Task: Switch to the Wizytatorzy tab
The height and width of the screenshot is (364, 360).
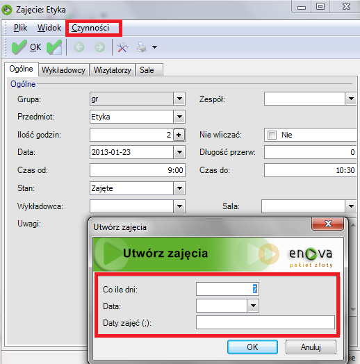Action: [113, 70]
